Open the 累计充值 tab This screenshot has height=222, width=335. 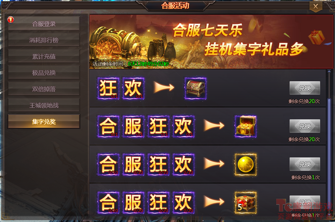(x=44, y=56)
